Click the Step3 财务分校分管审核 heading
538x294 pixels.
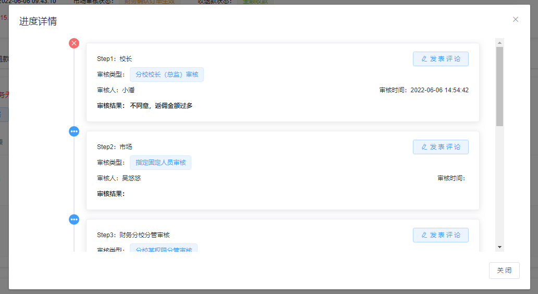[144, 235]
